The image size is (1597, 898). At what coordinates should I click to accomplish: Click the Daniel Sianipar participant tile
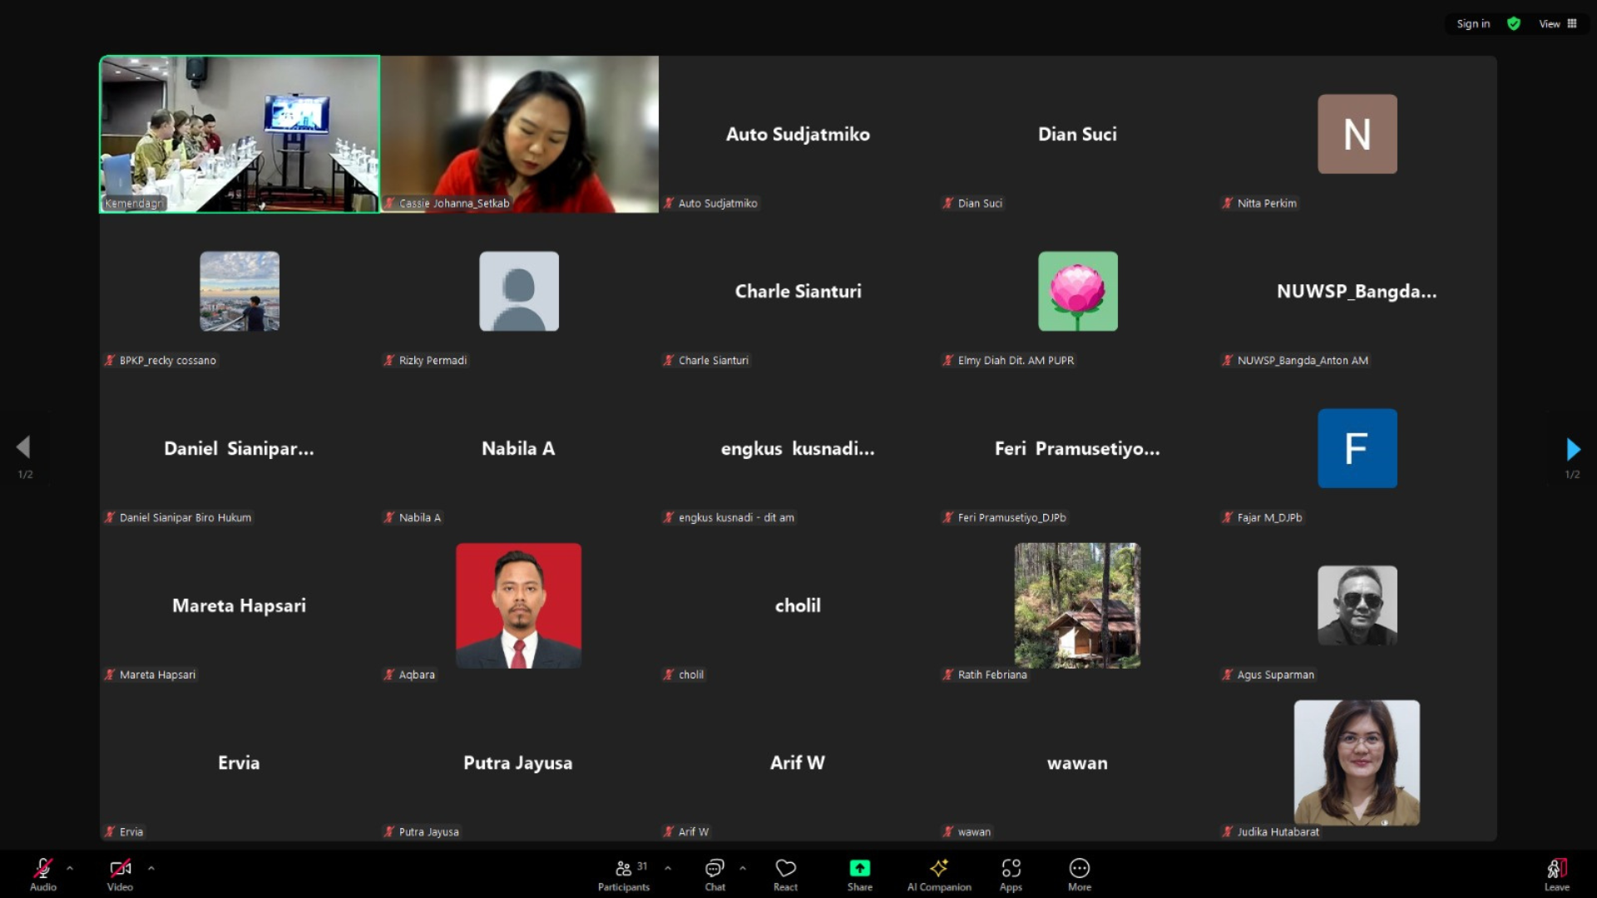(x=240, y=448)
